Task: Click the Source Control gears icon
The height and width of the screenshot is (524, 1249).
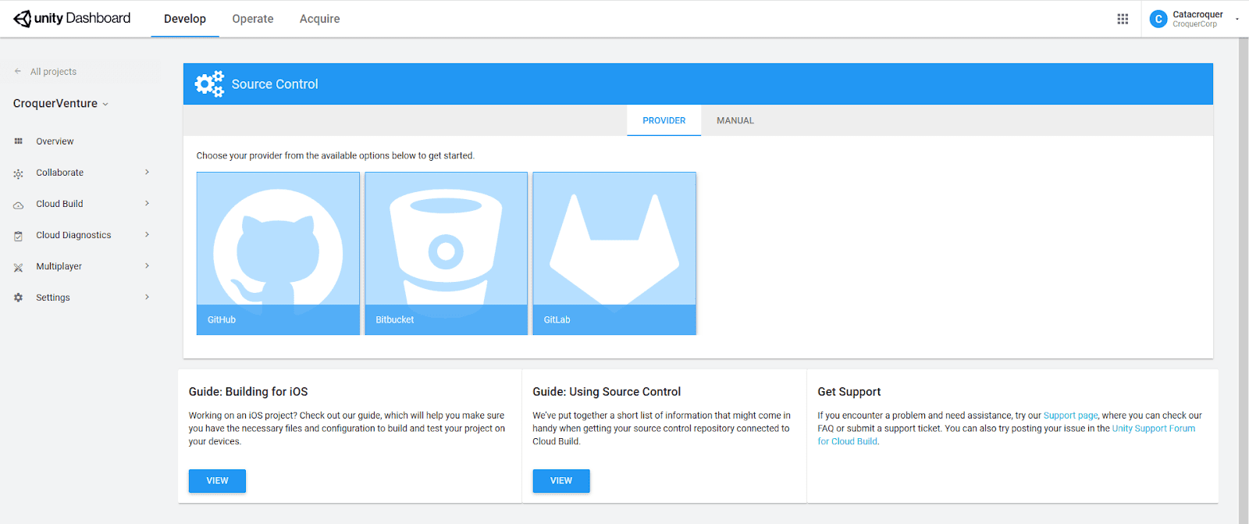Action: pos(209,84)
